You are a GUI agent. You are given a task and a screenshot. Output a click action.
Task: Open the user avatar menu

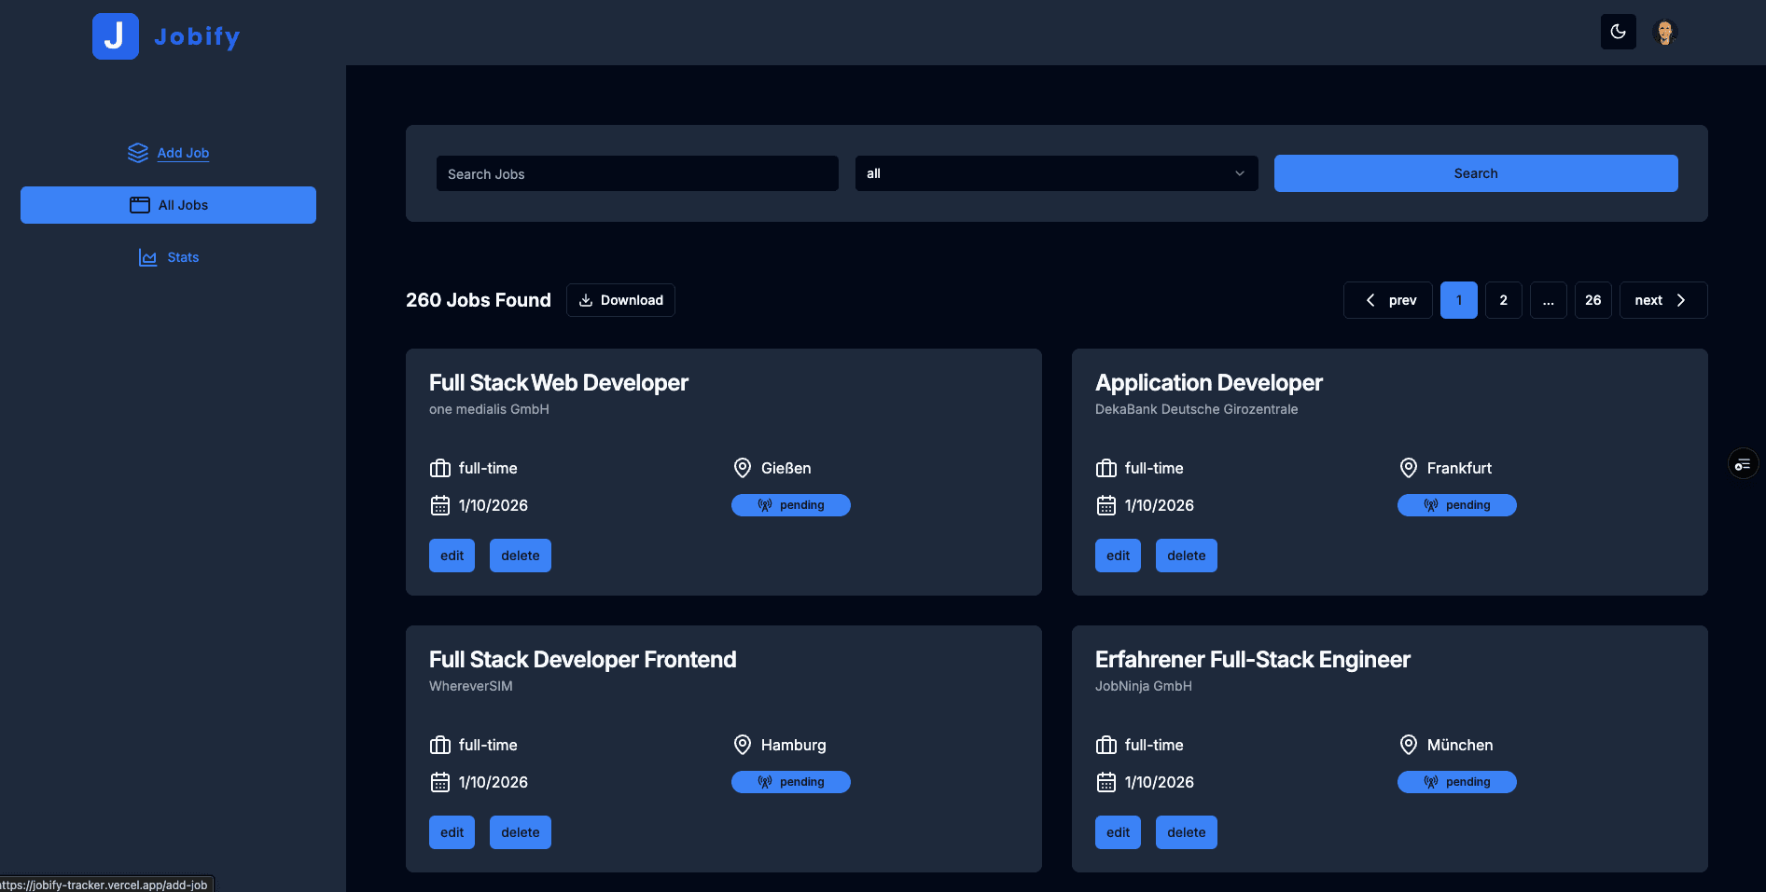click(1665, 31)
